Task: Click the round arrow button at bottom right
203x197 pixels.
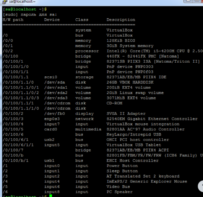Action: point(201,186)
